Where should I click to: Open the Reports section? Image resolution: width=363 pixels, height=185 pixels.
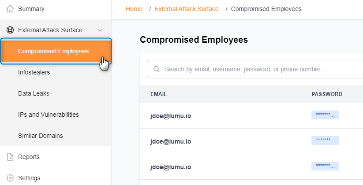pyautogui.click(x=29, y=157)
